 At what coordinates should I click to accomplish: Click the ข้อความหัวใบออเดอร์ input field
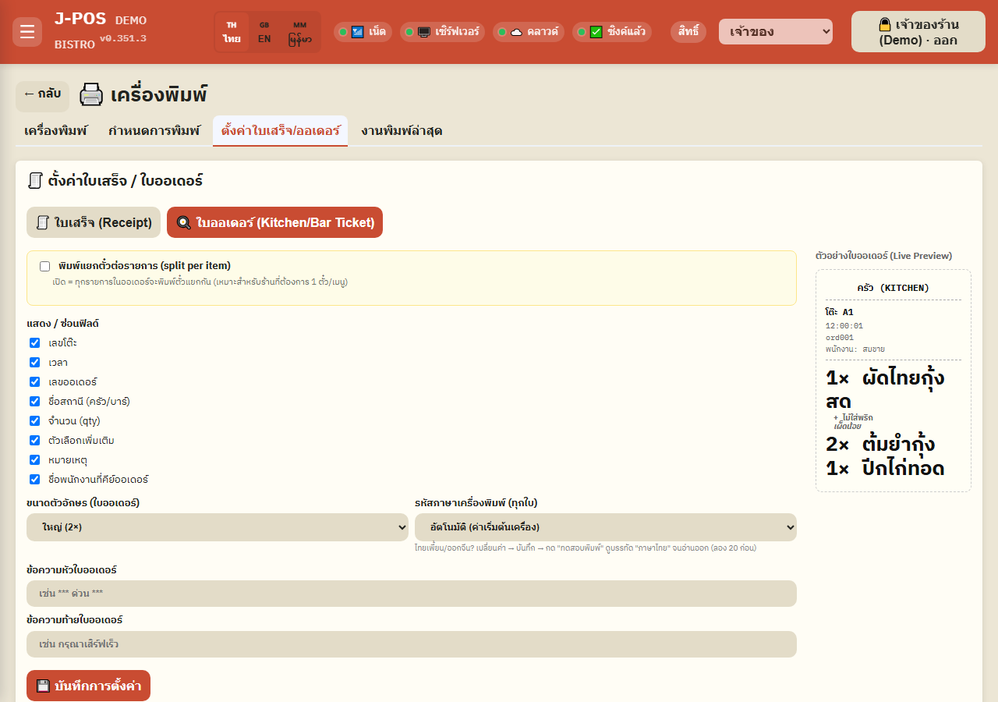(x=412, y=594)
